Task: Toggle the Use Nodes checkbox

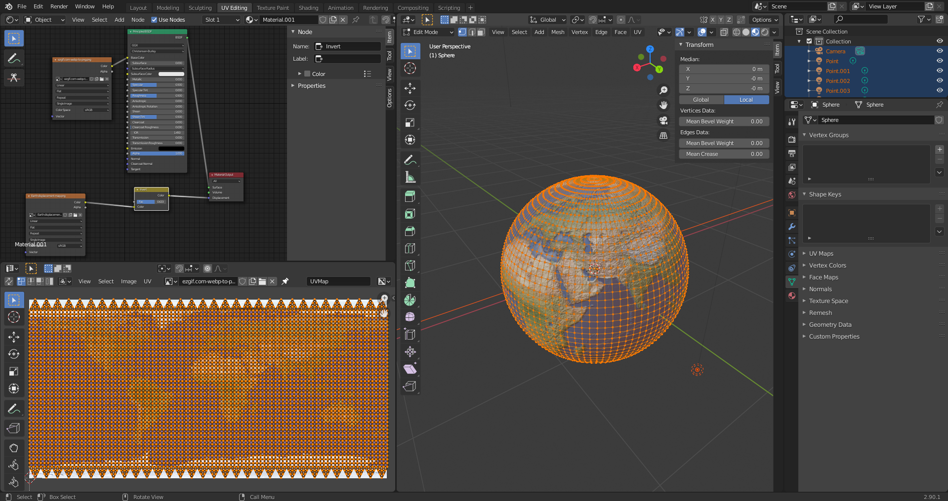Action: coord(154,20)
